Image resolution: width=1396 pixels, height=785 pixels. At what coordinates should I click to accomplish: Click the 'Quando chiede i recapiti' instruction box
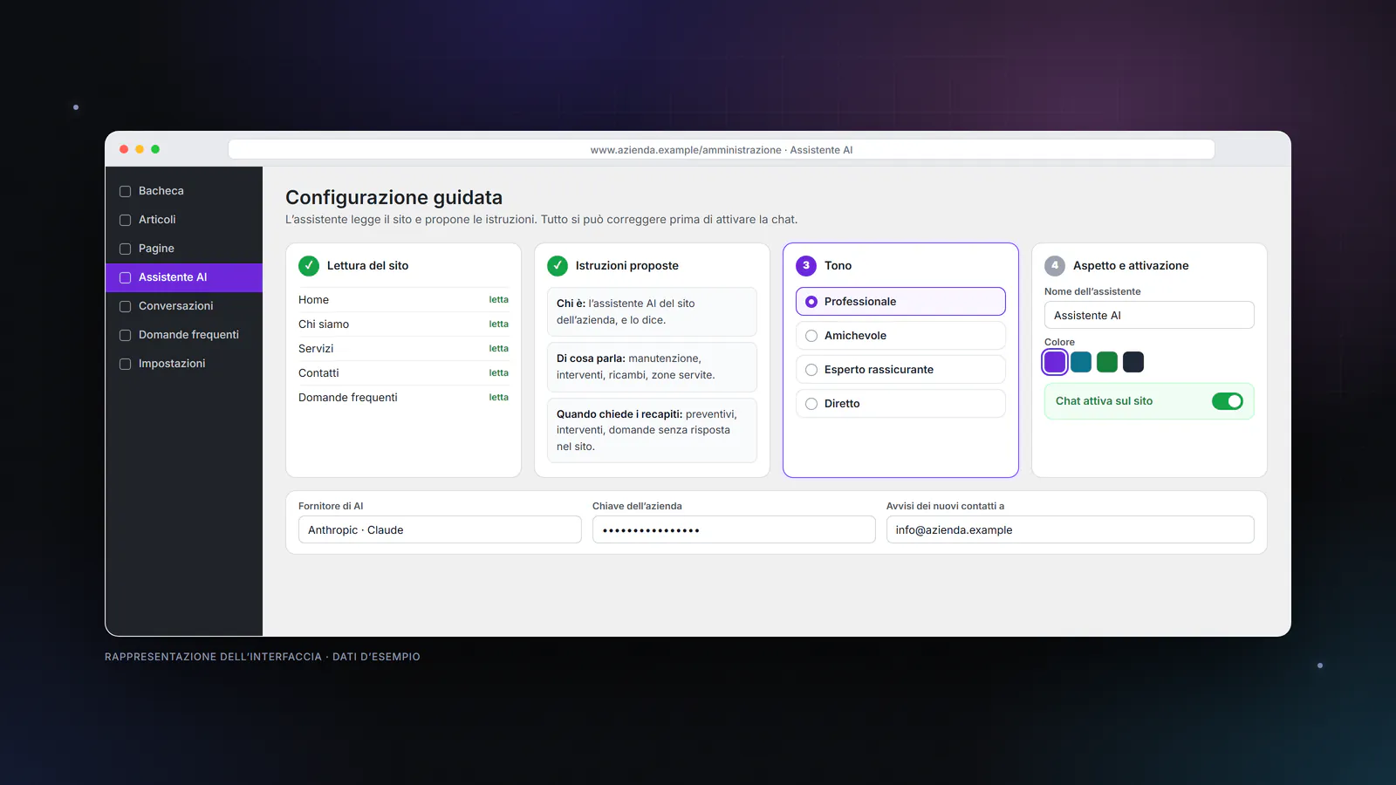[x=652, y=431]
